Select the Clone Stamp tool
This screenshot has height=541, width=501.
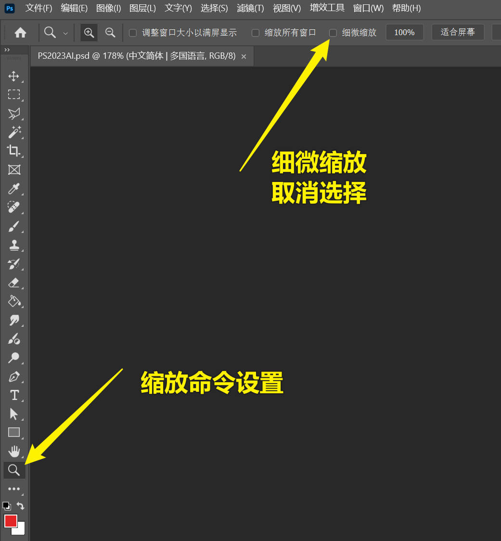(x=14, y=245)
